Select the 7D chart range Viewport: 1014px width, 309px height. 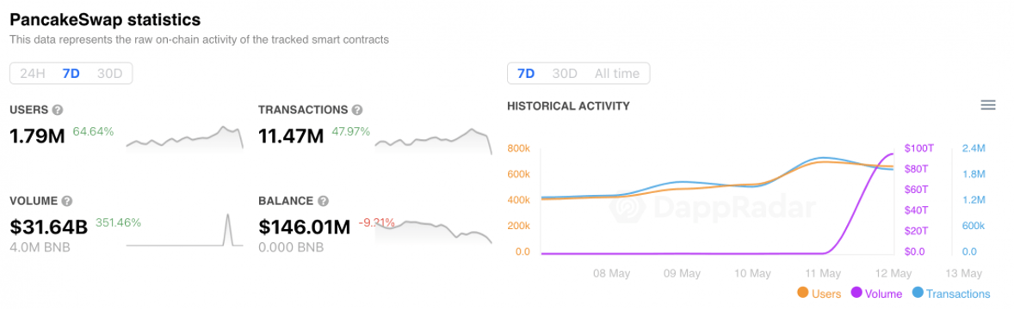[526, 74]
